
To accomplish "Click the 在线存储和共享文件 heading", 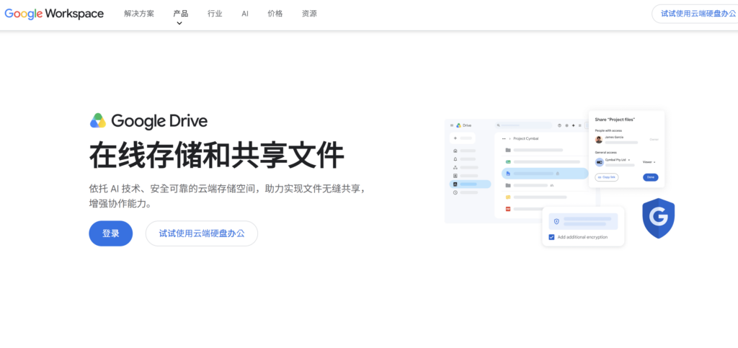I will point(216,156).
